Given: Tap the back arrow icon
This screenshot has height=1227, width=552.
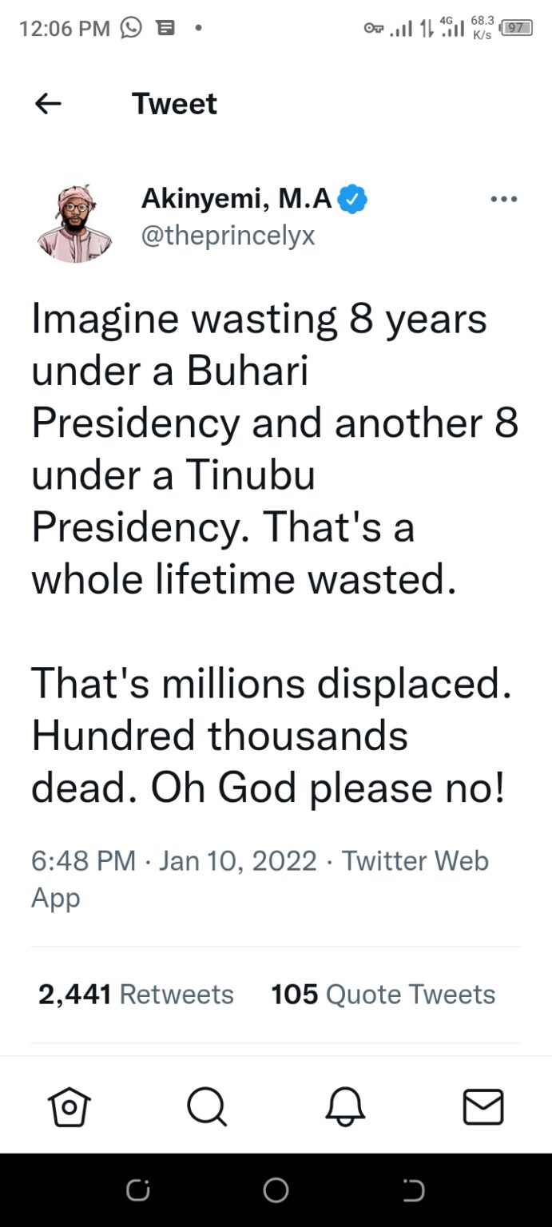Looking at the screenshot, I should 49,104.
